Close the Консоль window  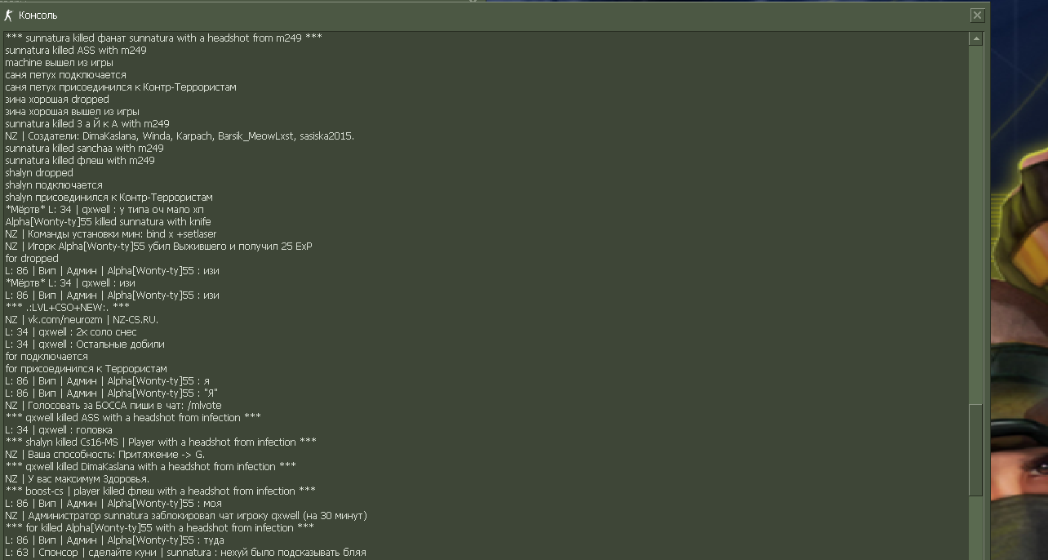pyautogui.click(x=977, y=15)
